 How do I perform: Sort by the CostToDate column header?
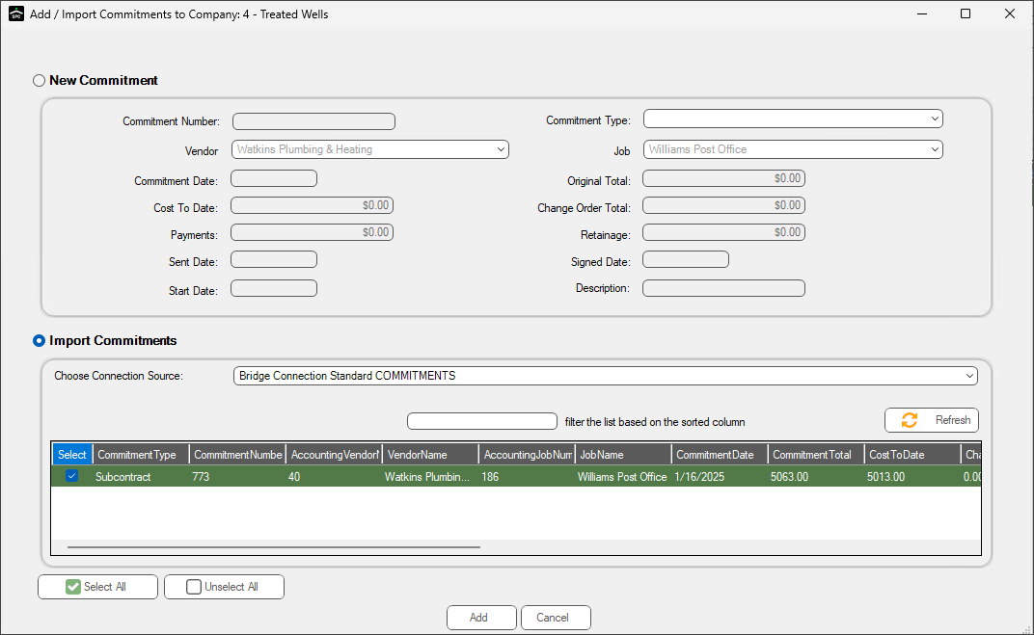point(912,455)
